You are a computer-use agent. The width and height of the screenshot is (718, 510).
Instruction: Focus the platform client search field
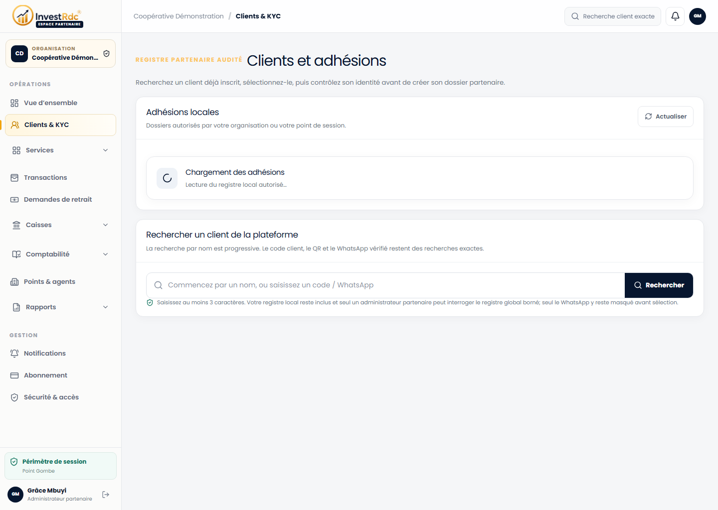(385, 285)
